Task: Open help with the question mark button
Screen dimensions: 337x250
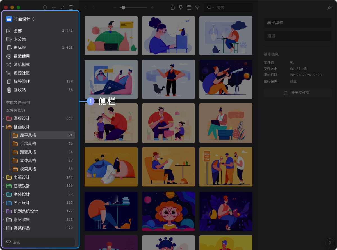Action: click(330, 243)
